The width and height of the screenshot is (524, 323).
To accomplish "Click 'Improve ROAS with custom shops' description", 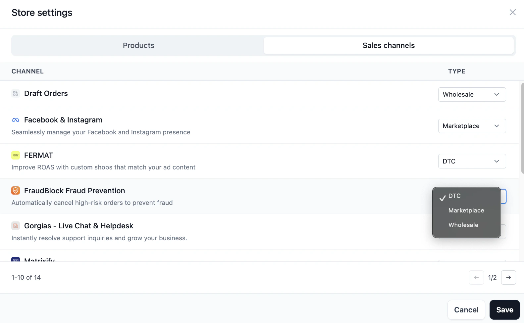I will point(103,167).
